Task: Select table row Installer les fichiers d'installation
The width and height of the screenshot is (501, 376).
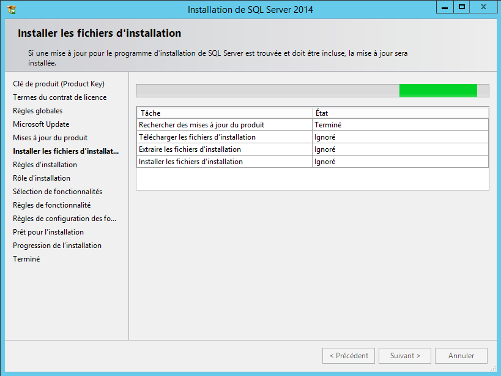Action: (313, 162)
